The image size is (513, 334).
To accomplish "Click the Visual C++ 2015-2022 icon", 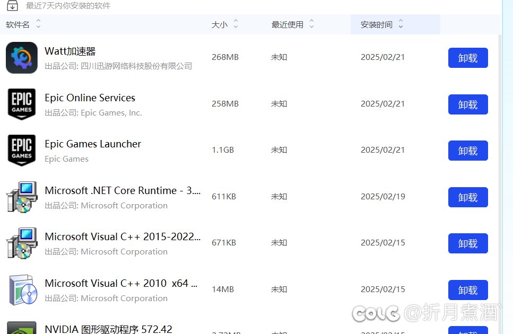I will (22, 243).
